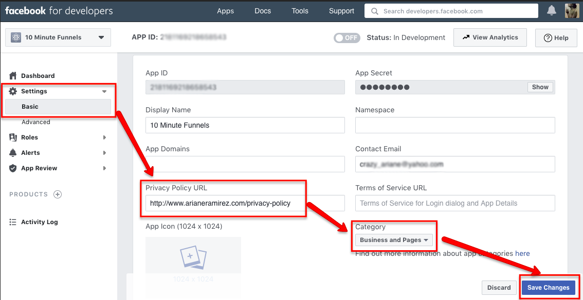Click Save Changes button

pyautogui.click(x=549, y=288)
